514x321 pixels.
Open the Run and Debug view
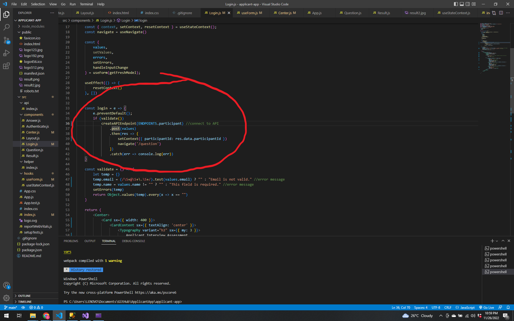pos(6,53)
